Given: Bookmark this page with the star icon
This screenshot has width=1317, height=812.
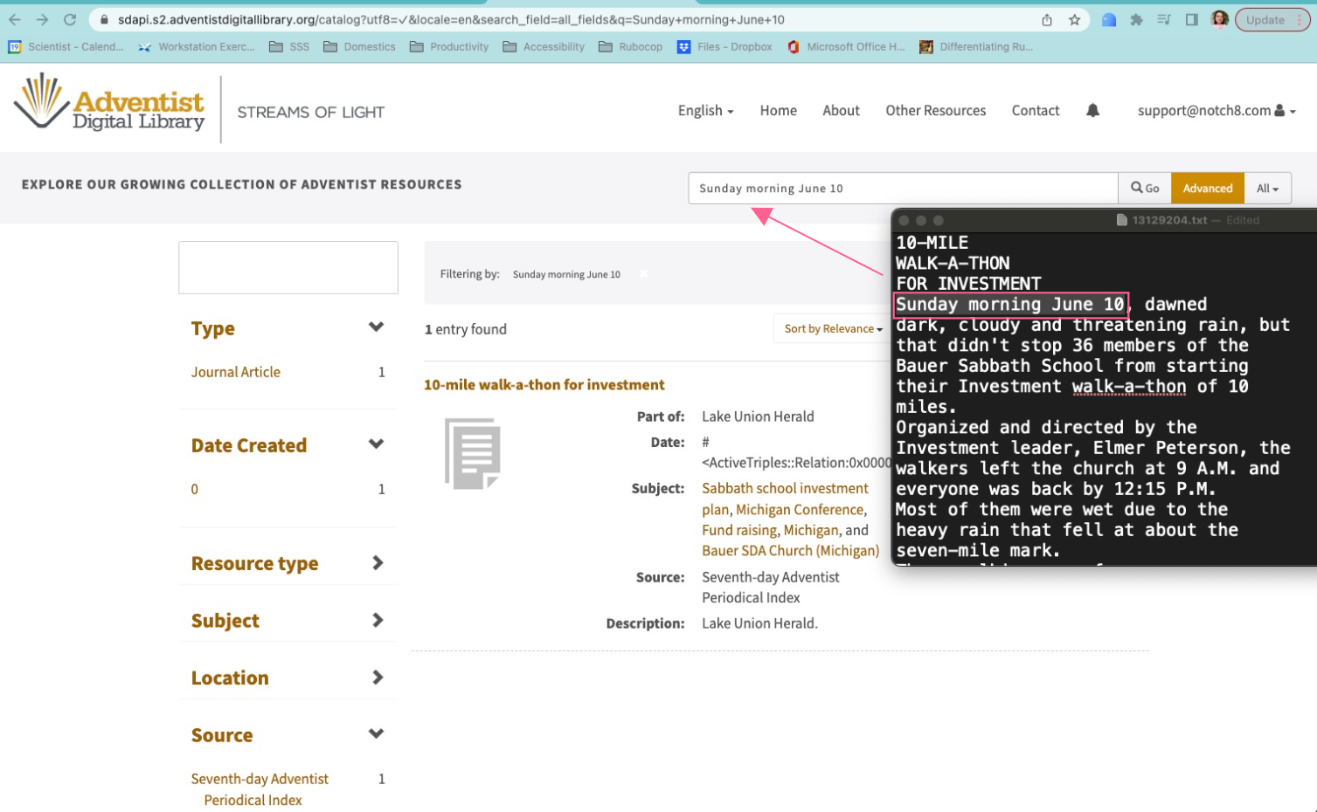Looking at the screenshot, I should [x=1075, y=19].
